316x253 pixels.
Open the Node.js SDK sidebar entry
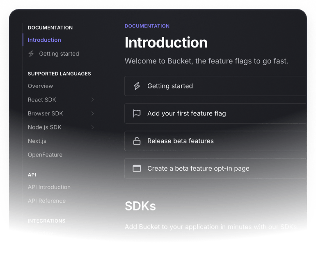click(45, 127)
